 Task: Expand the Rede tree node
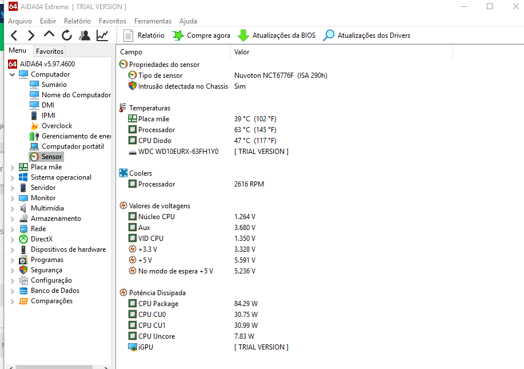[13, 229]
